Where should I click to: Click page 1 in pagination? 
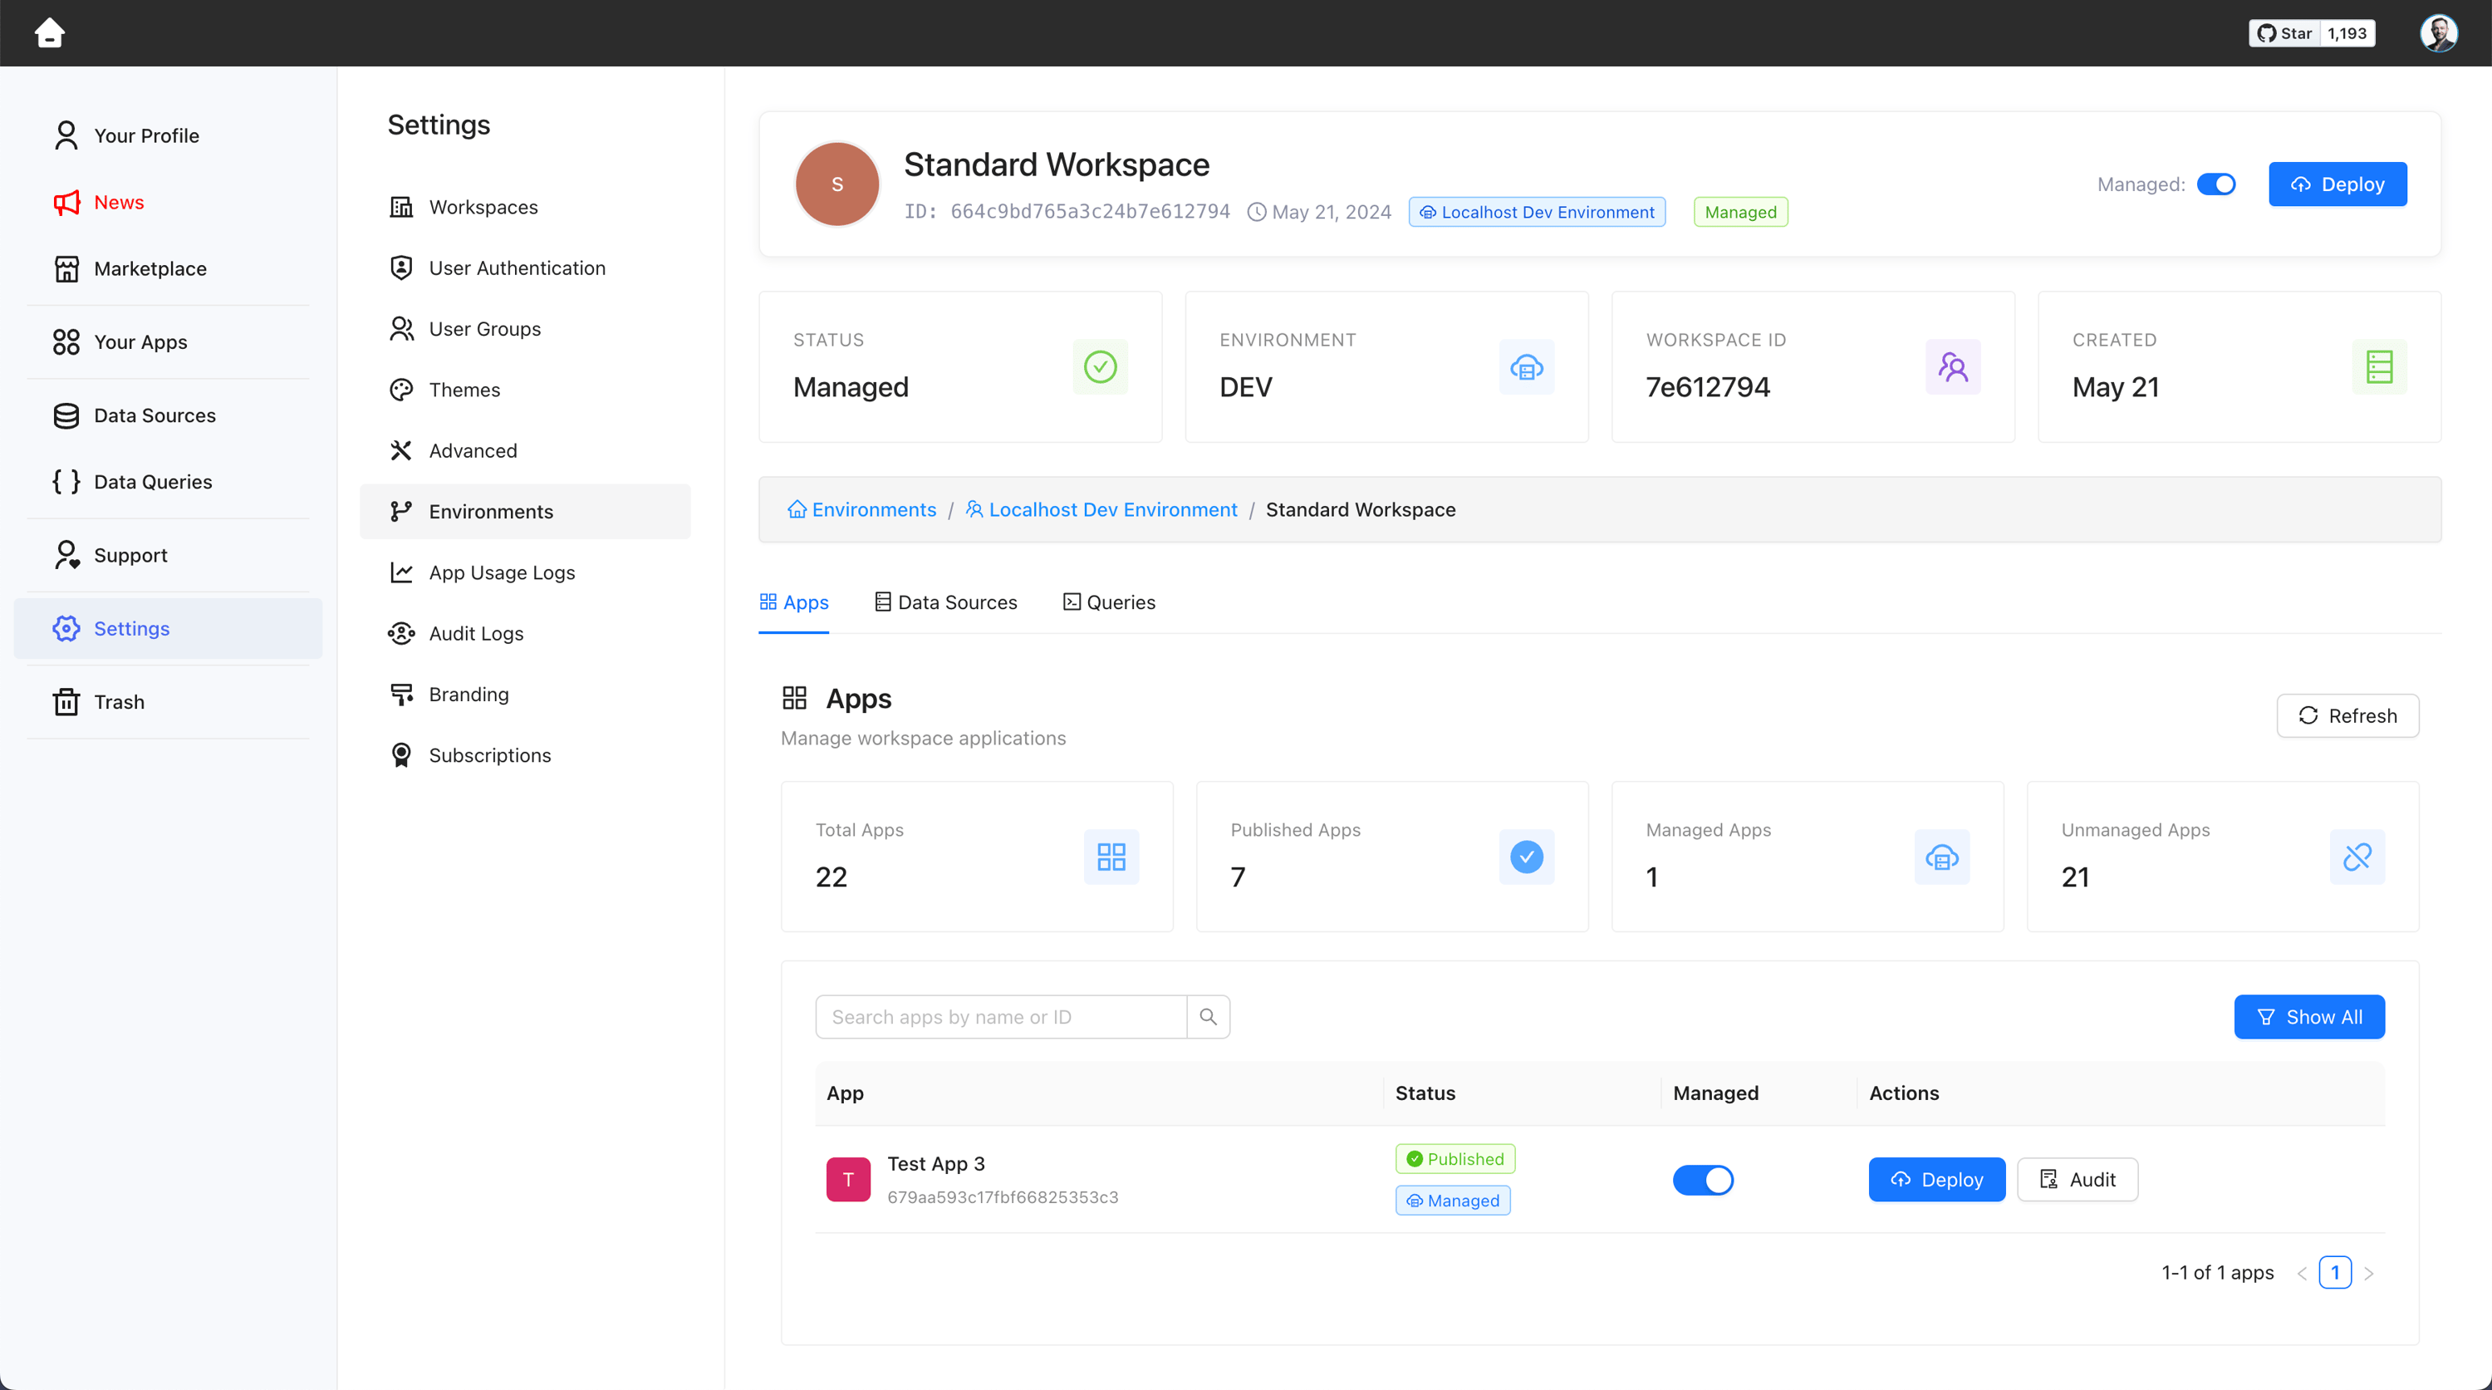(2334, 1273)
